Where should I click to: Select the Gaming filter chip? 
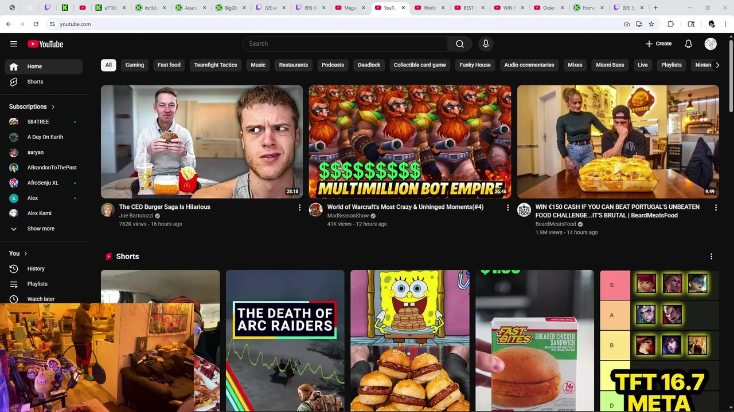coord(135,65)
